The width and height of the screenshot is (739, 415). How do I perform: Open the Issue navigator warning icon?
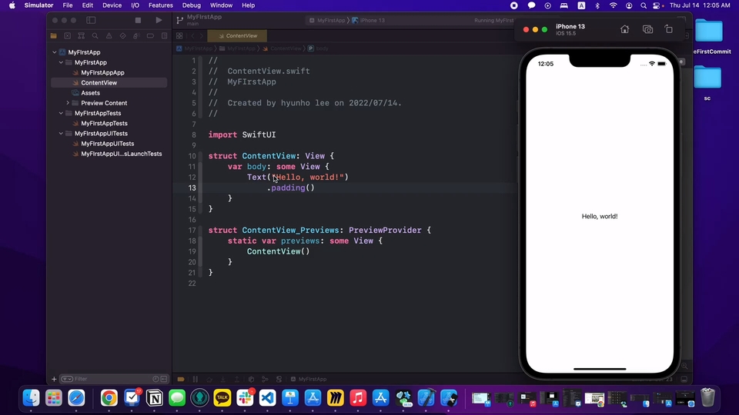[109, 36]
